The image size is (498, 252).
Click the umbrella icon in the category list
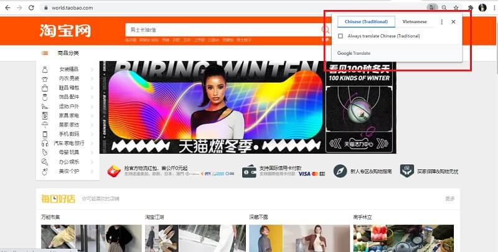click(x=45, y=124)
